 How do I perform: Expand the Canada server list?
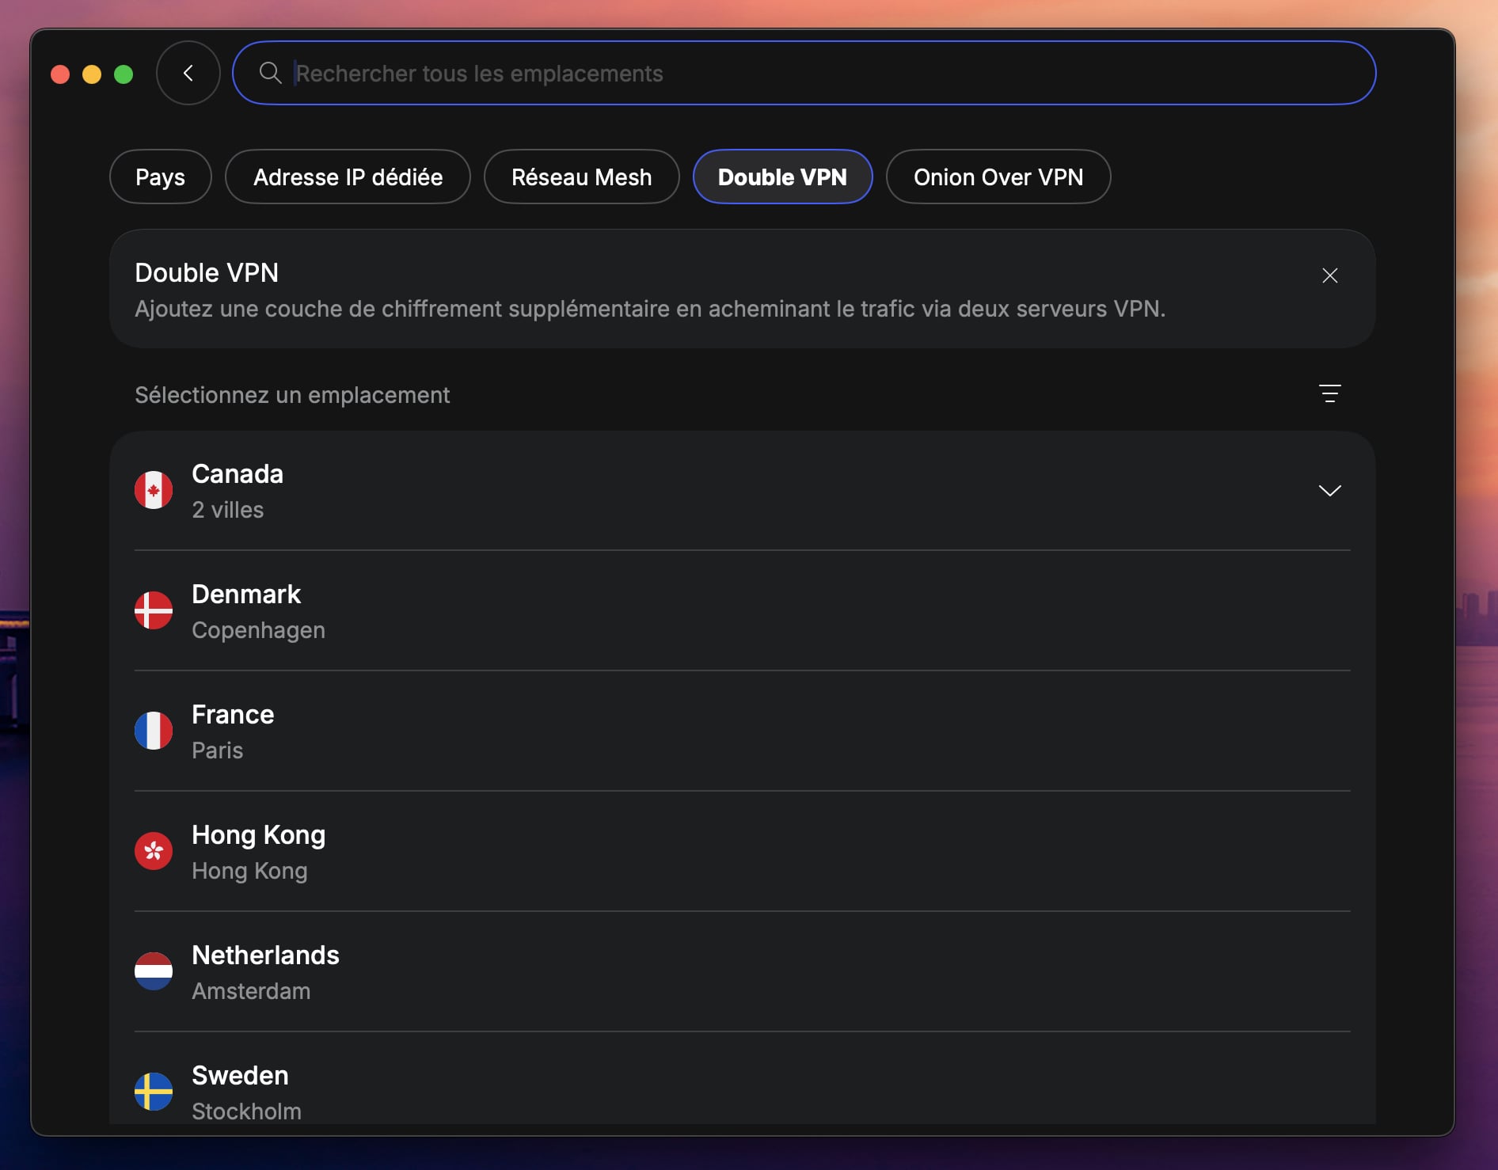[x=1330, y=490]
